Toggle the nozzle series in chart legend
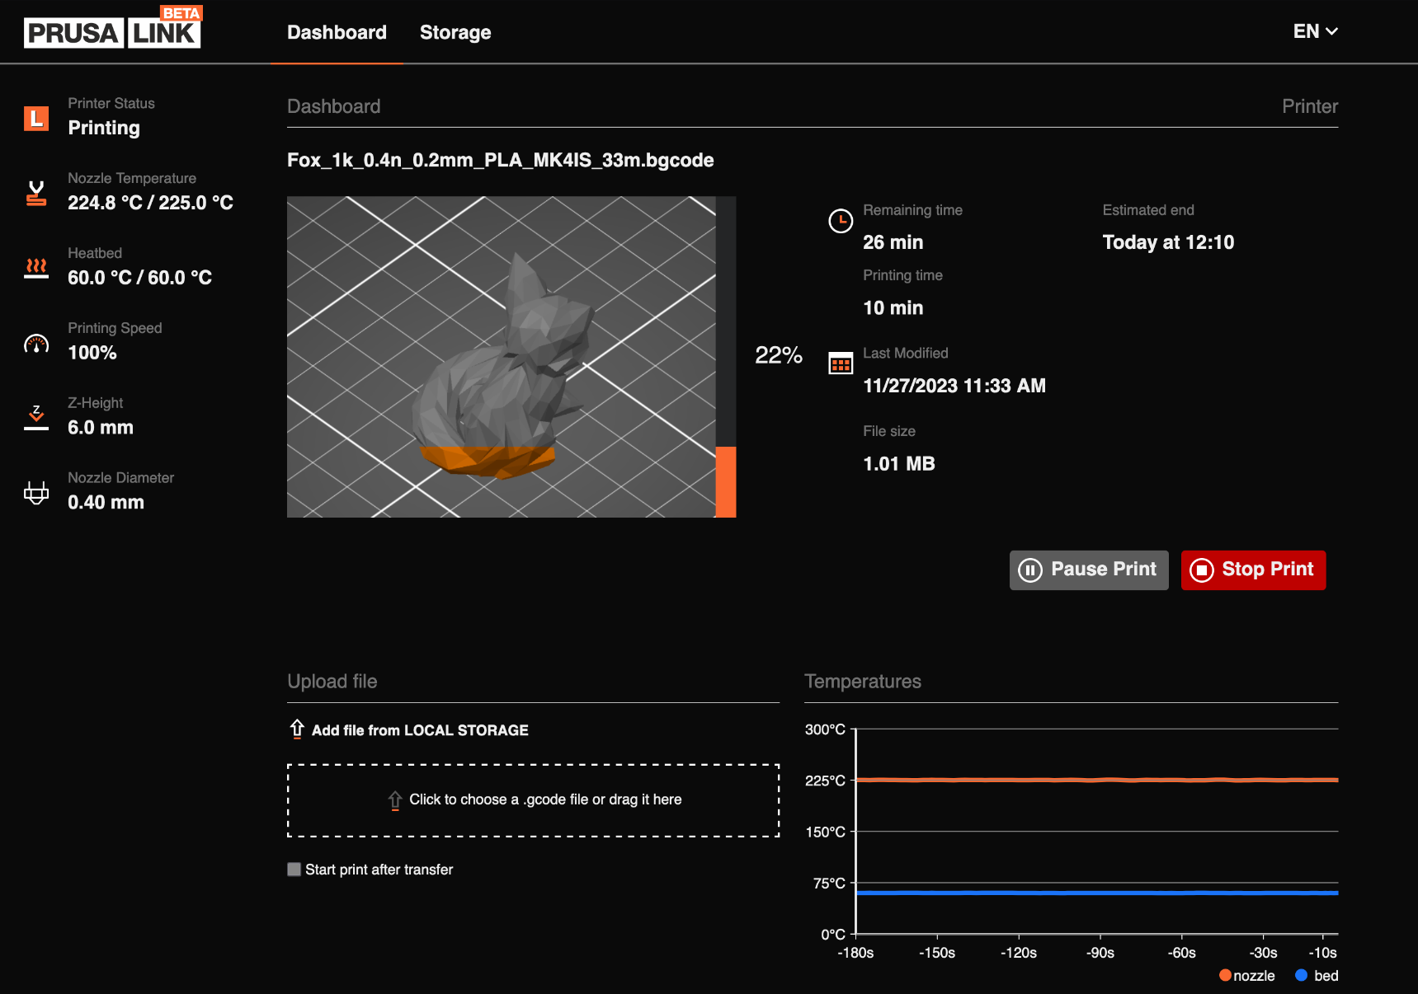This screenshot has height=994, width=1418. [x=1246, y=976]
